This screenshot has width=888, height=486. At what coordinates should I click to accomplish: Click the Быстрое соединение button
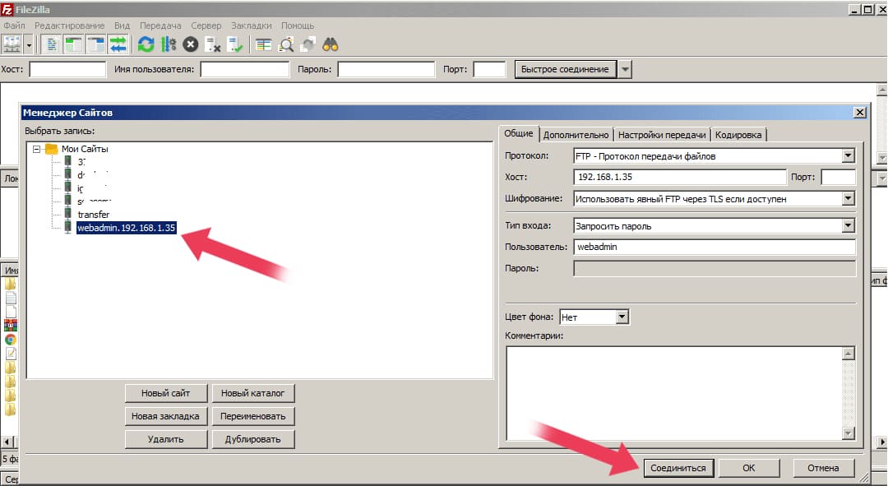pos(565,69)
